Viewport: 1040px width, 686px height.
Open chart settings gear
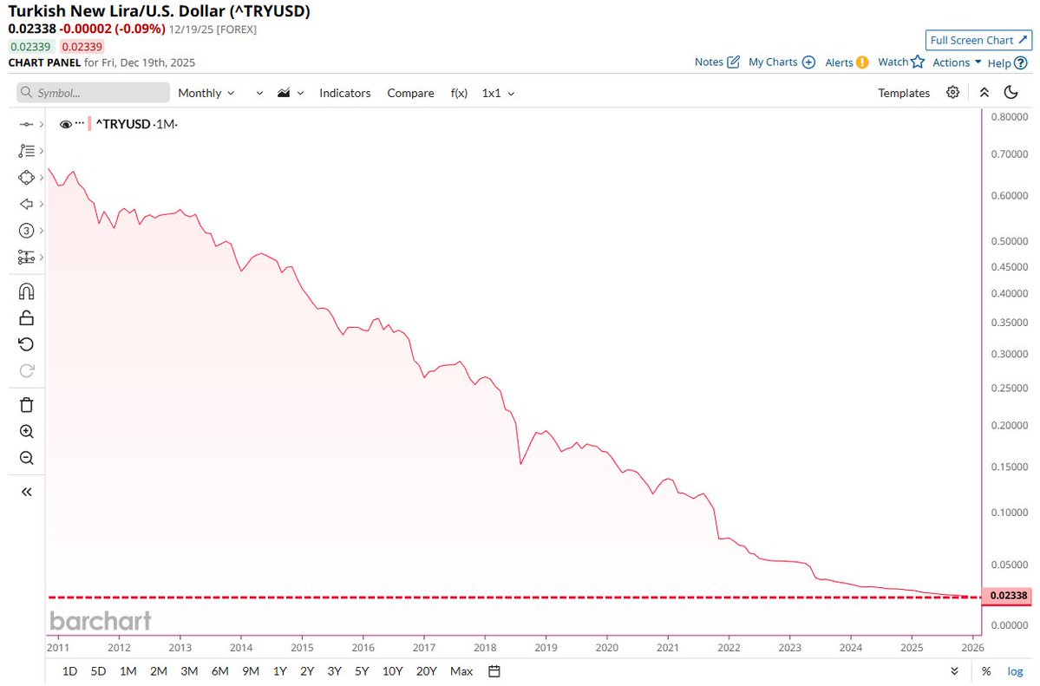(x=952, y=93)
